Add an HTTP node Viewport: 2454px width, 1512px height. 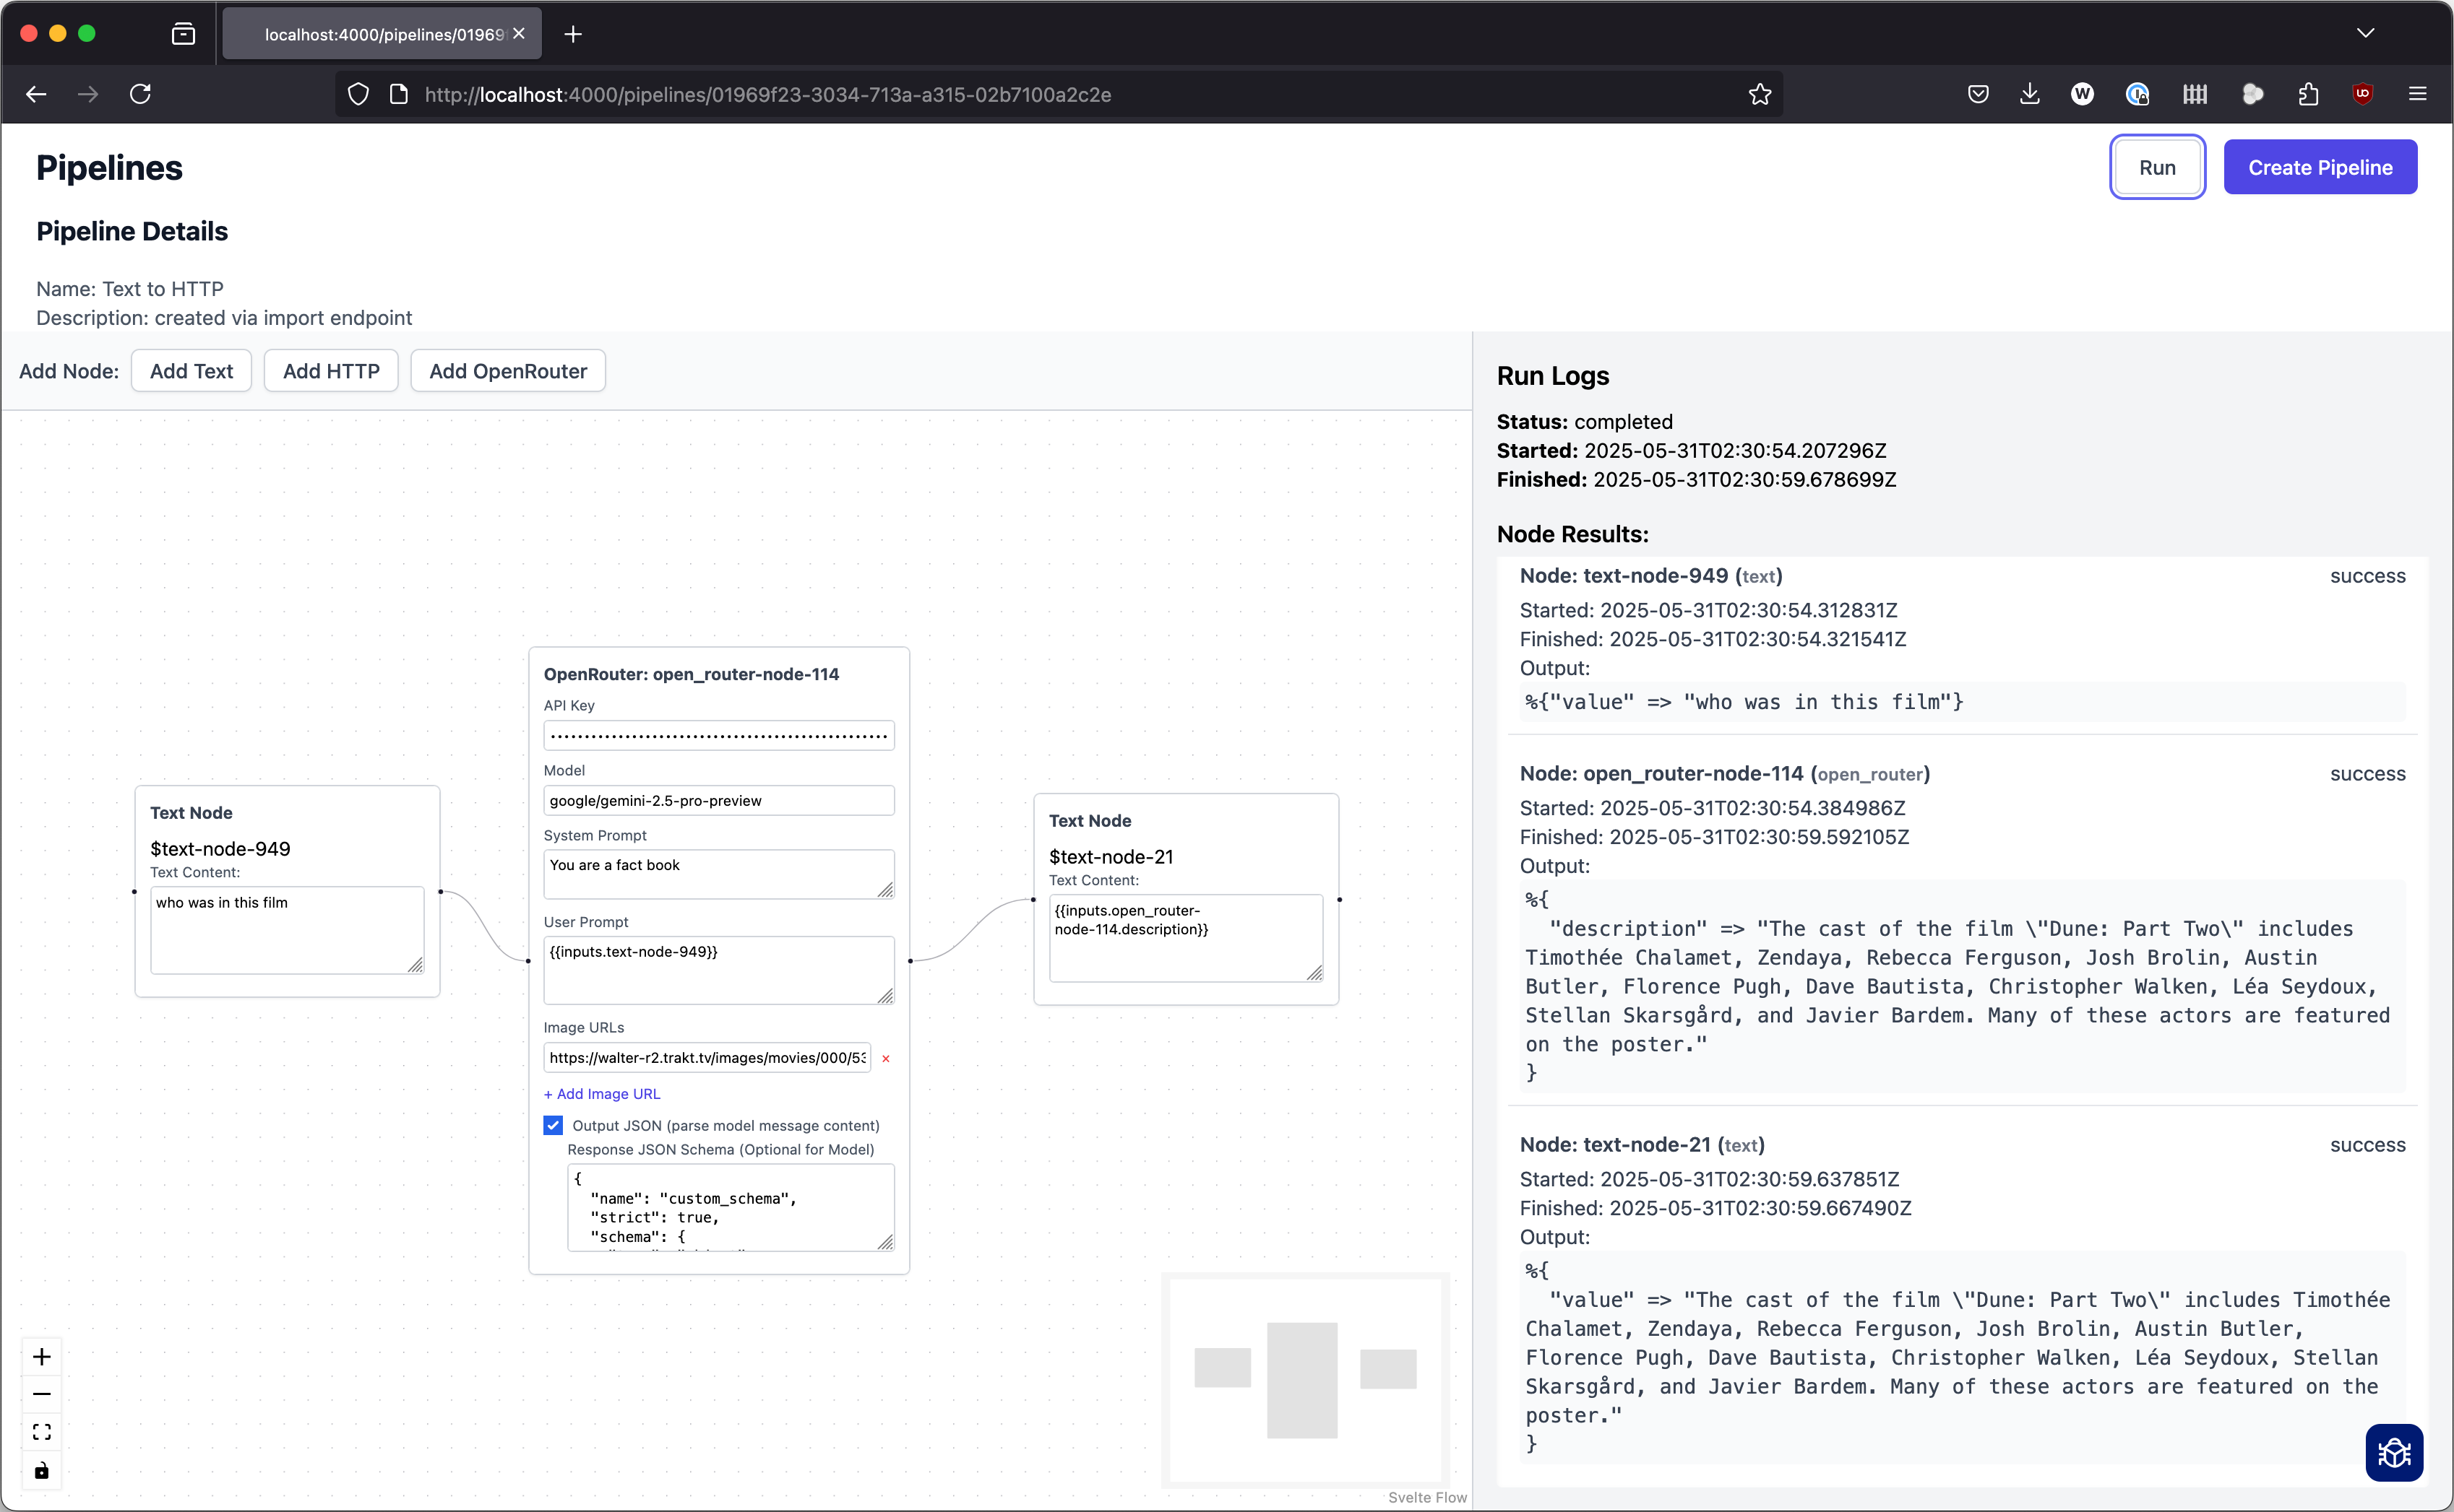point(331,371)
